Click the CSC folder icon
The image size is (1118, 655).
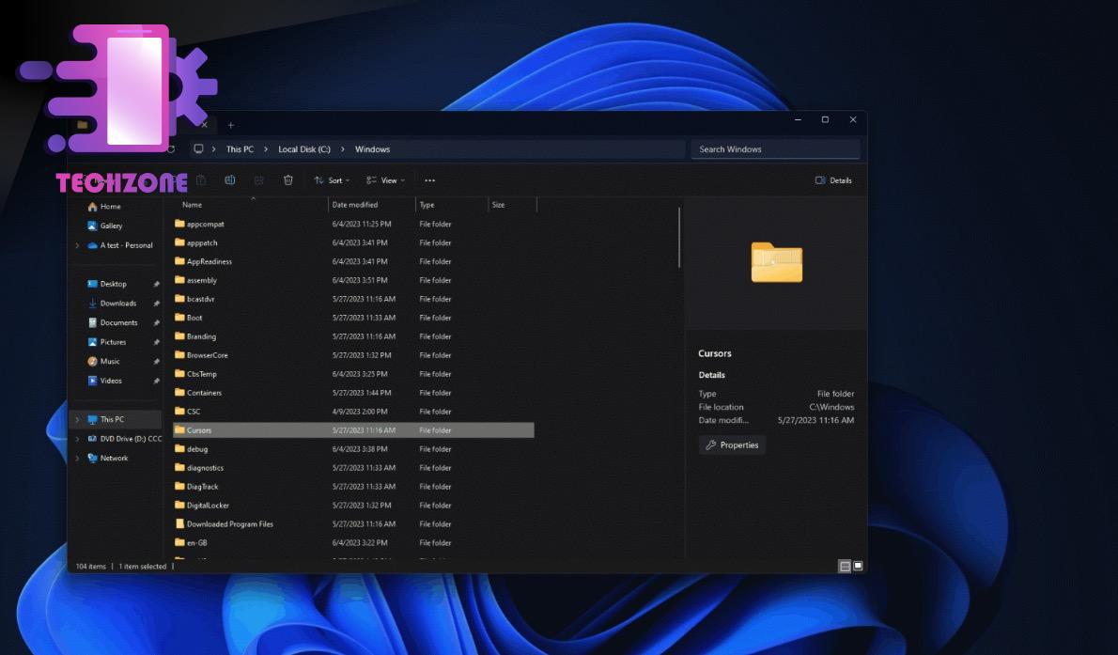(x=179, y=411)
